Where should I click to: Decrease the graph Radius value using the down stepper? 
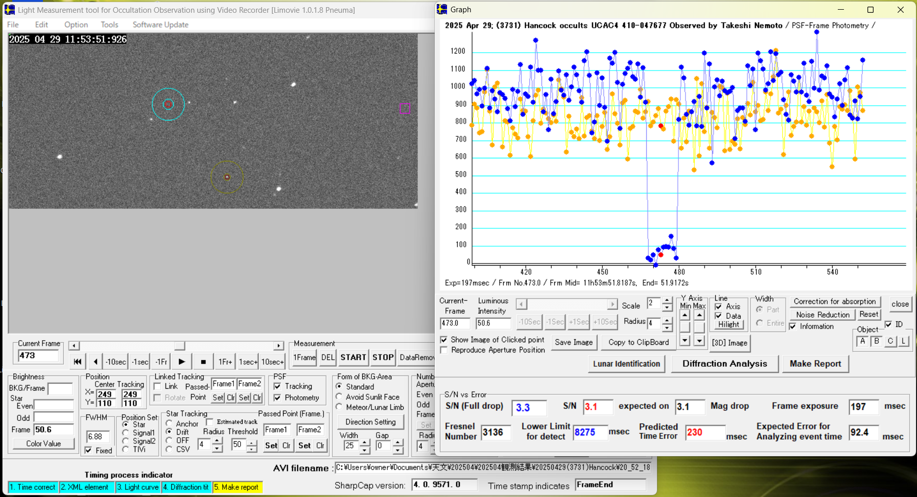coord(667,327)
